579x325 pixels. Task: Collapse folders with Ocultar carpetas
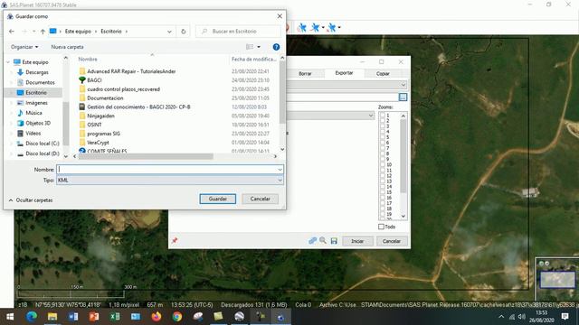coord(31,200)
